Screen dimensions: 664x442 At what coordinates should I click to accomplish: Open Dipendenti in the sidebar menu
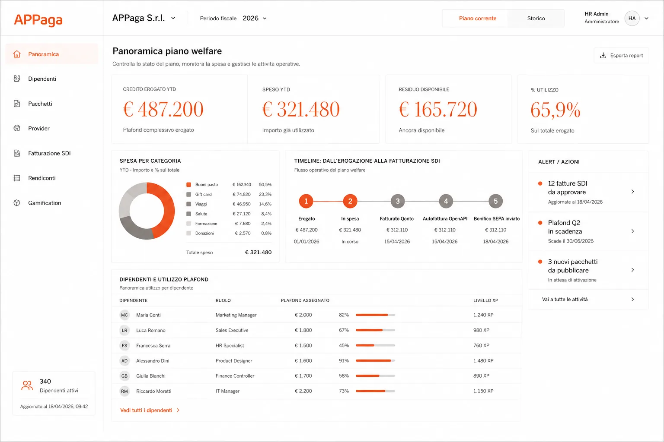pyautogui.click(x=51, y=79)
